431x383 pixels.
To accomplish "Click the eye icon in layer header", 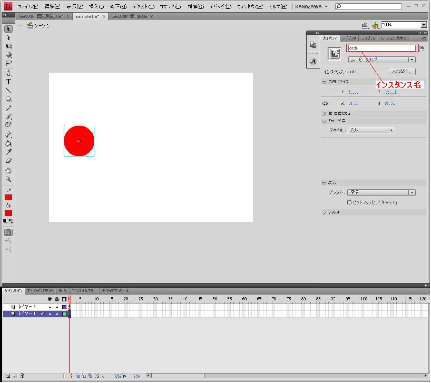I will pos(50,299).
